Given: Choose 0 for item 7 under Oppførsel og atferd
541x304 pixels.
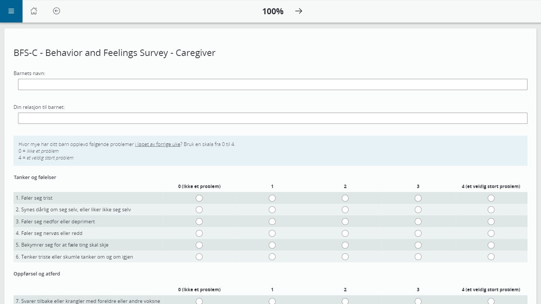Looking at the screenshot, I should click(x=199, y=301).
